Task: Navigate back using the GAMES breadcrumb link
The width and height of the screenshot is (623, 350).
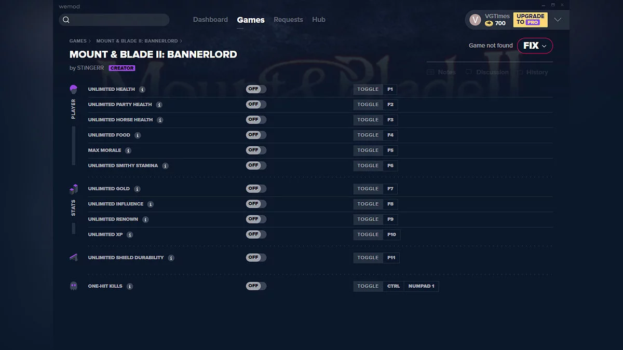Action: click(78, 40)
